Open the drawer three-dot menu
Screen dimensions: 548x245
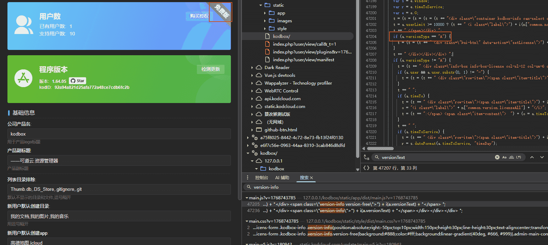[248, 178]
